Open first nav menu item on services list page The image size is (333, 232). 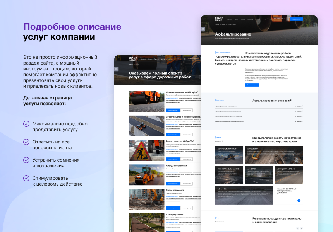(143, 59)
